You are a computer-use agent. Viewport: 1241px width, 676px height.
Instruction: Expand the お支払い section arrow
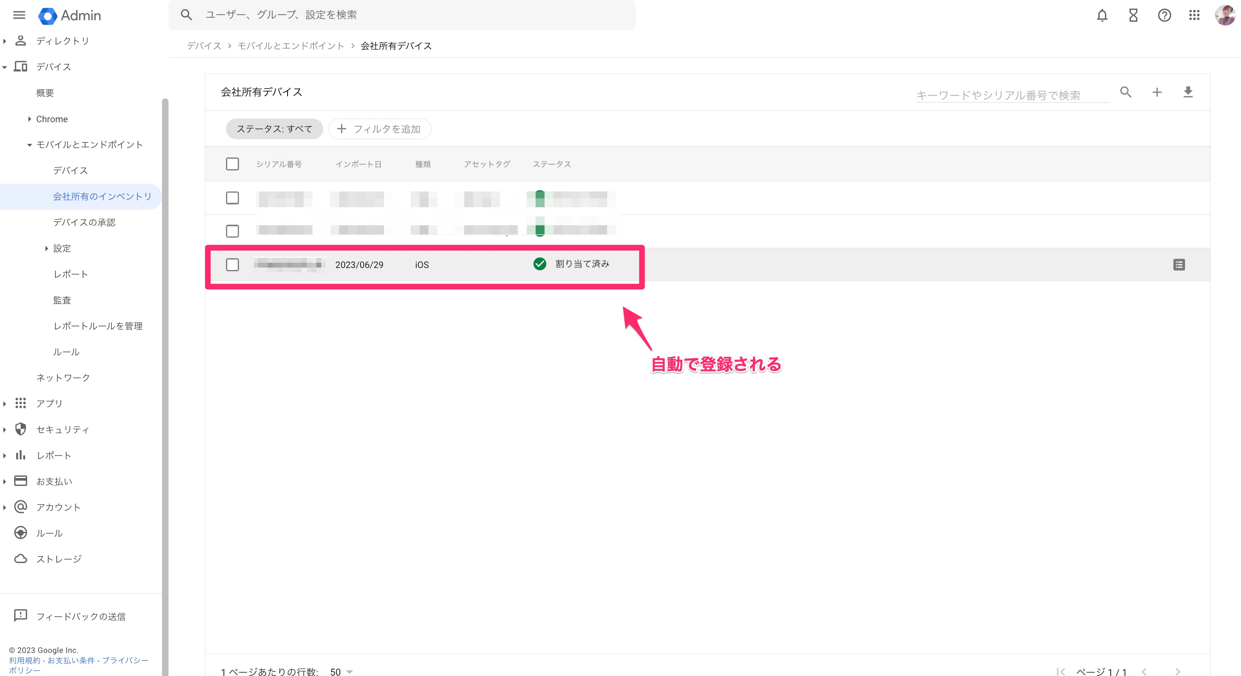tap(5, 481)
